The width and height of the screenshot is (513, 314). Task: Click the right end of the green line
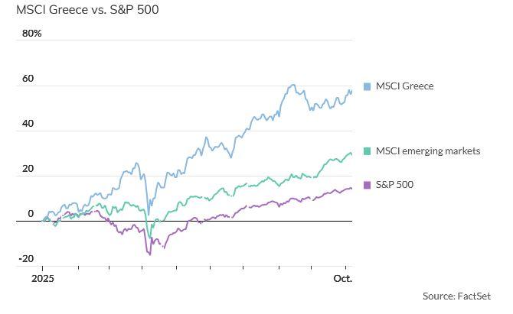351,153
